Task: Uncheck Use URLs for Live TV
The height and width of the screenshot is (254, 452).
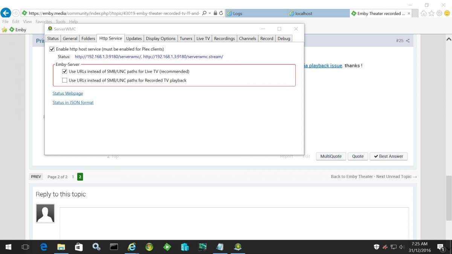Action: (x=65, y=71)
